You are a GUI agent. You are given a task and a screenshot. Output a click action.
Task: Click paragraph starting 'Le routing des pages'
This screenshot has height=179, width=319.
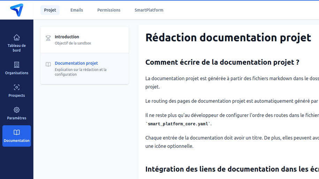coord(232,101)
